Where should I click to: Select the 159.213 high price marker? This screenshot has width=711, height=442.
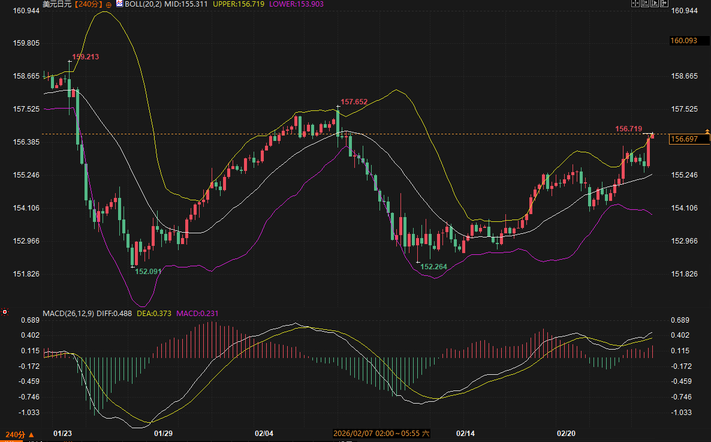tap(85, 57)
